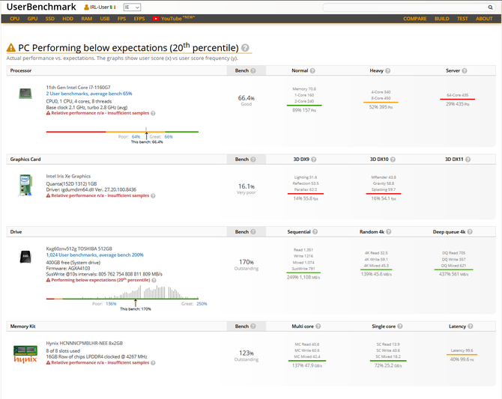Click the IRL-User profile icon
Viewport: 502px width, 399px height.
coord(86,7)
